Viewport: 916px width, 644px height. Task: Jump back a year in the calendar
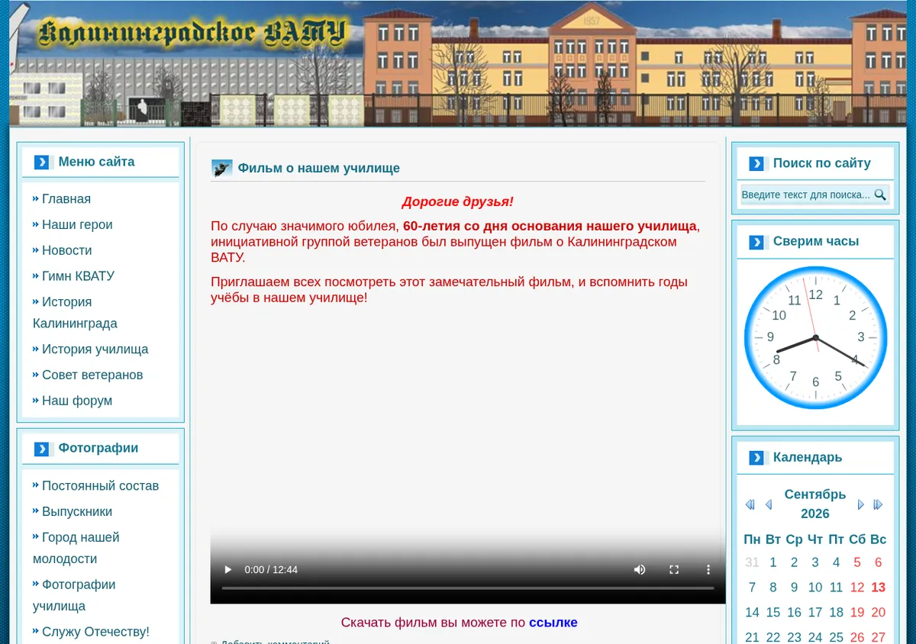750,504
